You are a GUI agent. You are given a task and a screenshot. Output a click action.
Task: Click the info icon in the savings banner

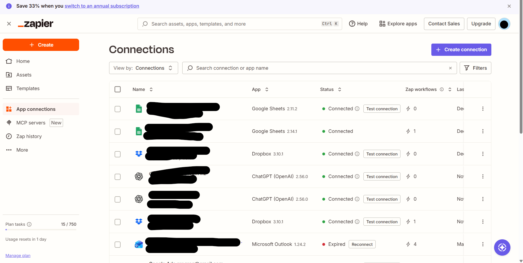9,6
